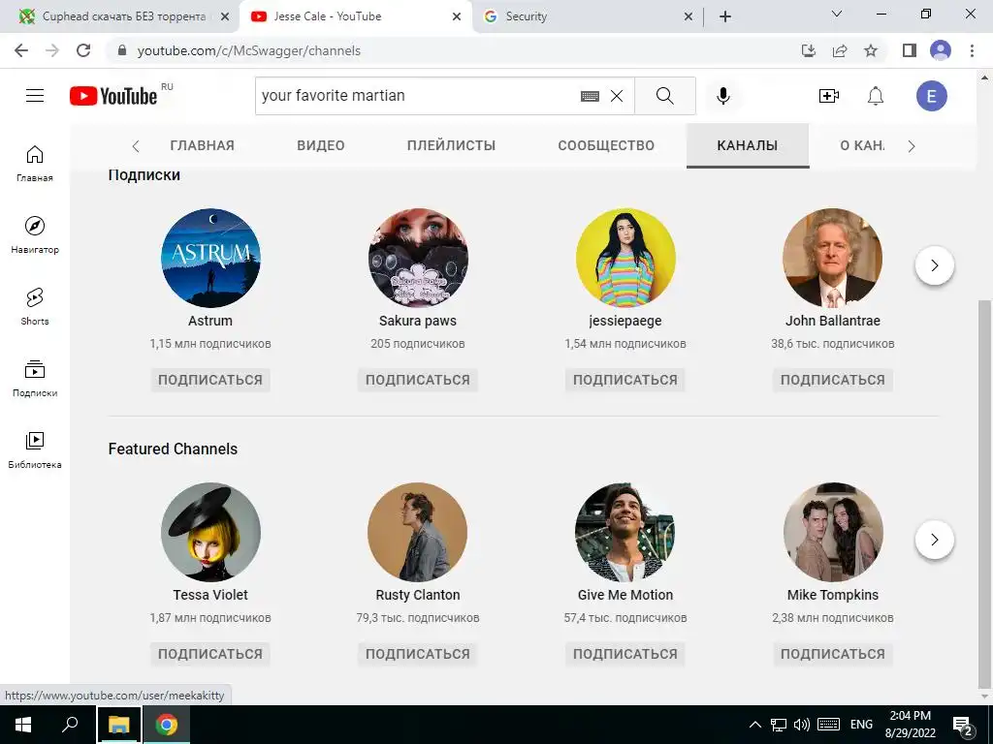This screenshot has height=744, width=993.
Task: Click the page vertical scrollbar thumb
Action: pos(985,493)
